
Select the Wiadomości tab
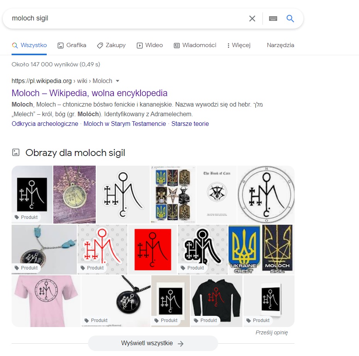point(195,45)
